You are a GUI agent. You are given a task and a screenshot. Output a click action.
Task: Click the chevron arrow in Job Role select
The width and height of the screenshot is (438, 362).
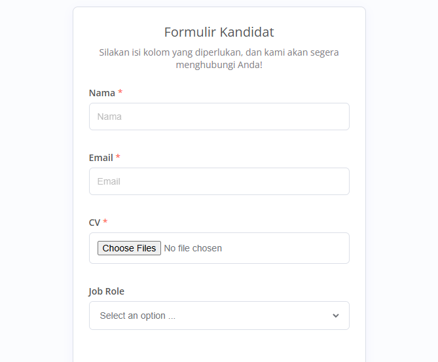pos(335,316)
